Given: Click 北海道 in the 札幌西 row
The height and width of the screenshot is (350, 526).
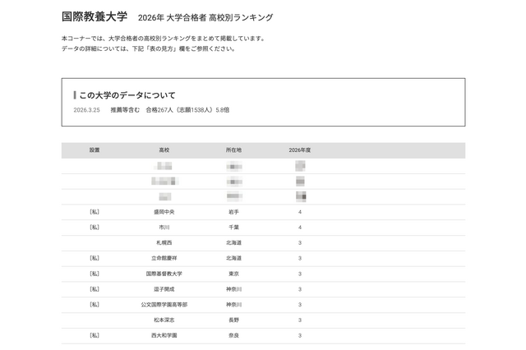Looking at the screenshot, I should click(233, 242).
